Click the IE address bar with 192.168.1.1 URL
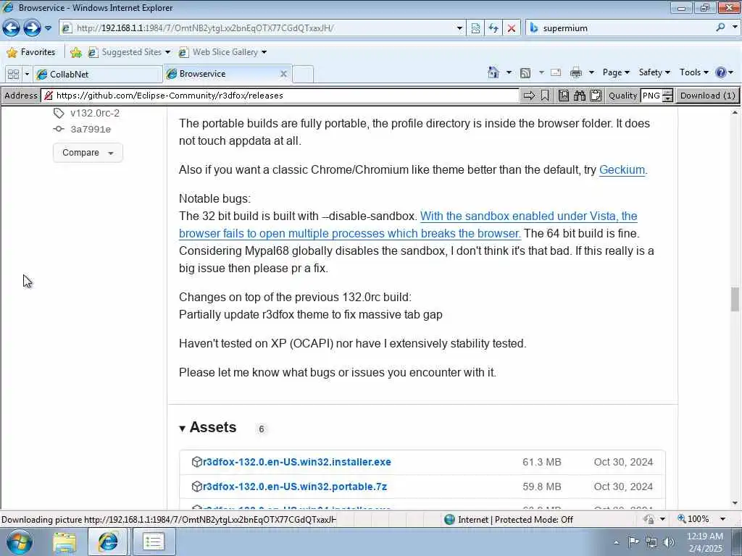Viewport: 742px width, 556px height. pos(258,28)
